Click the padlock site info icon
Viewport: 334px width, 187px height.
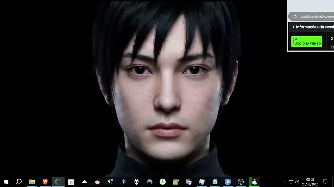[x=295, y=16]
